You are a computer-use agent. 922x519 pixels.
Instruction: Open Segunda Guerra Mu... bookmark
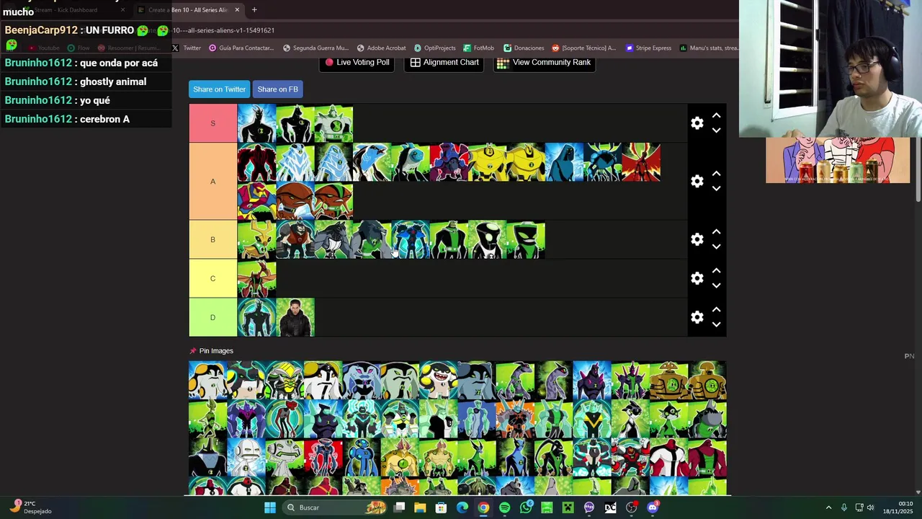coord(315,48)
